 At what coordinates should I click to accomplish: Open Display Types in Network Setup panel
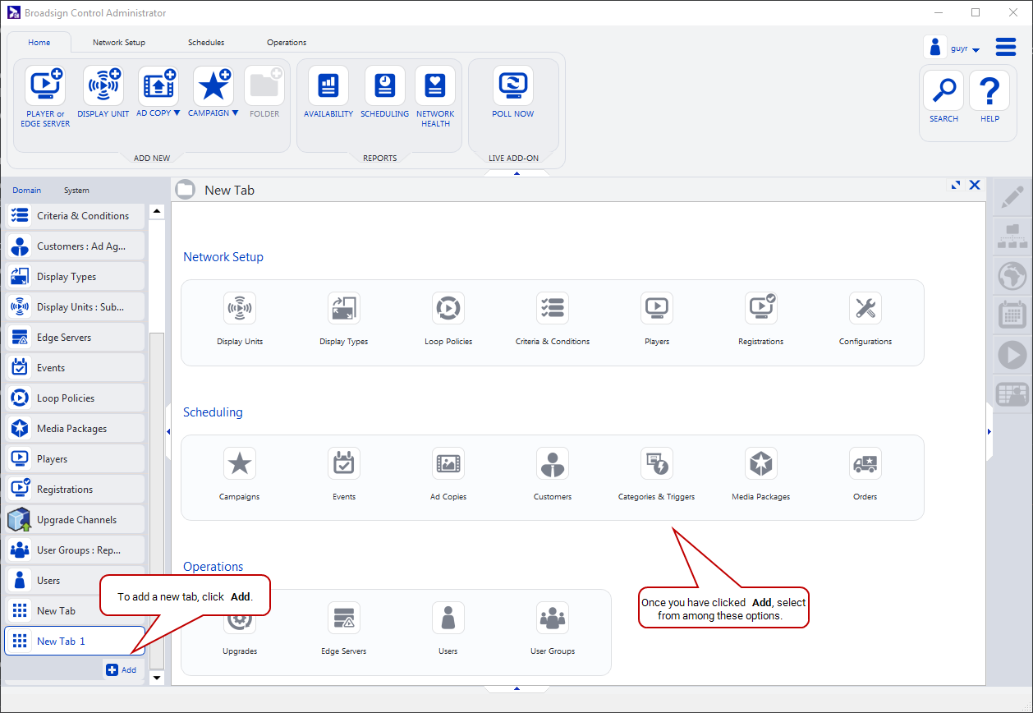pyautogui.click(x=343, y=320)
